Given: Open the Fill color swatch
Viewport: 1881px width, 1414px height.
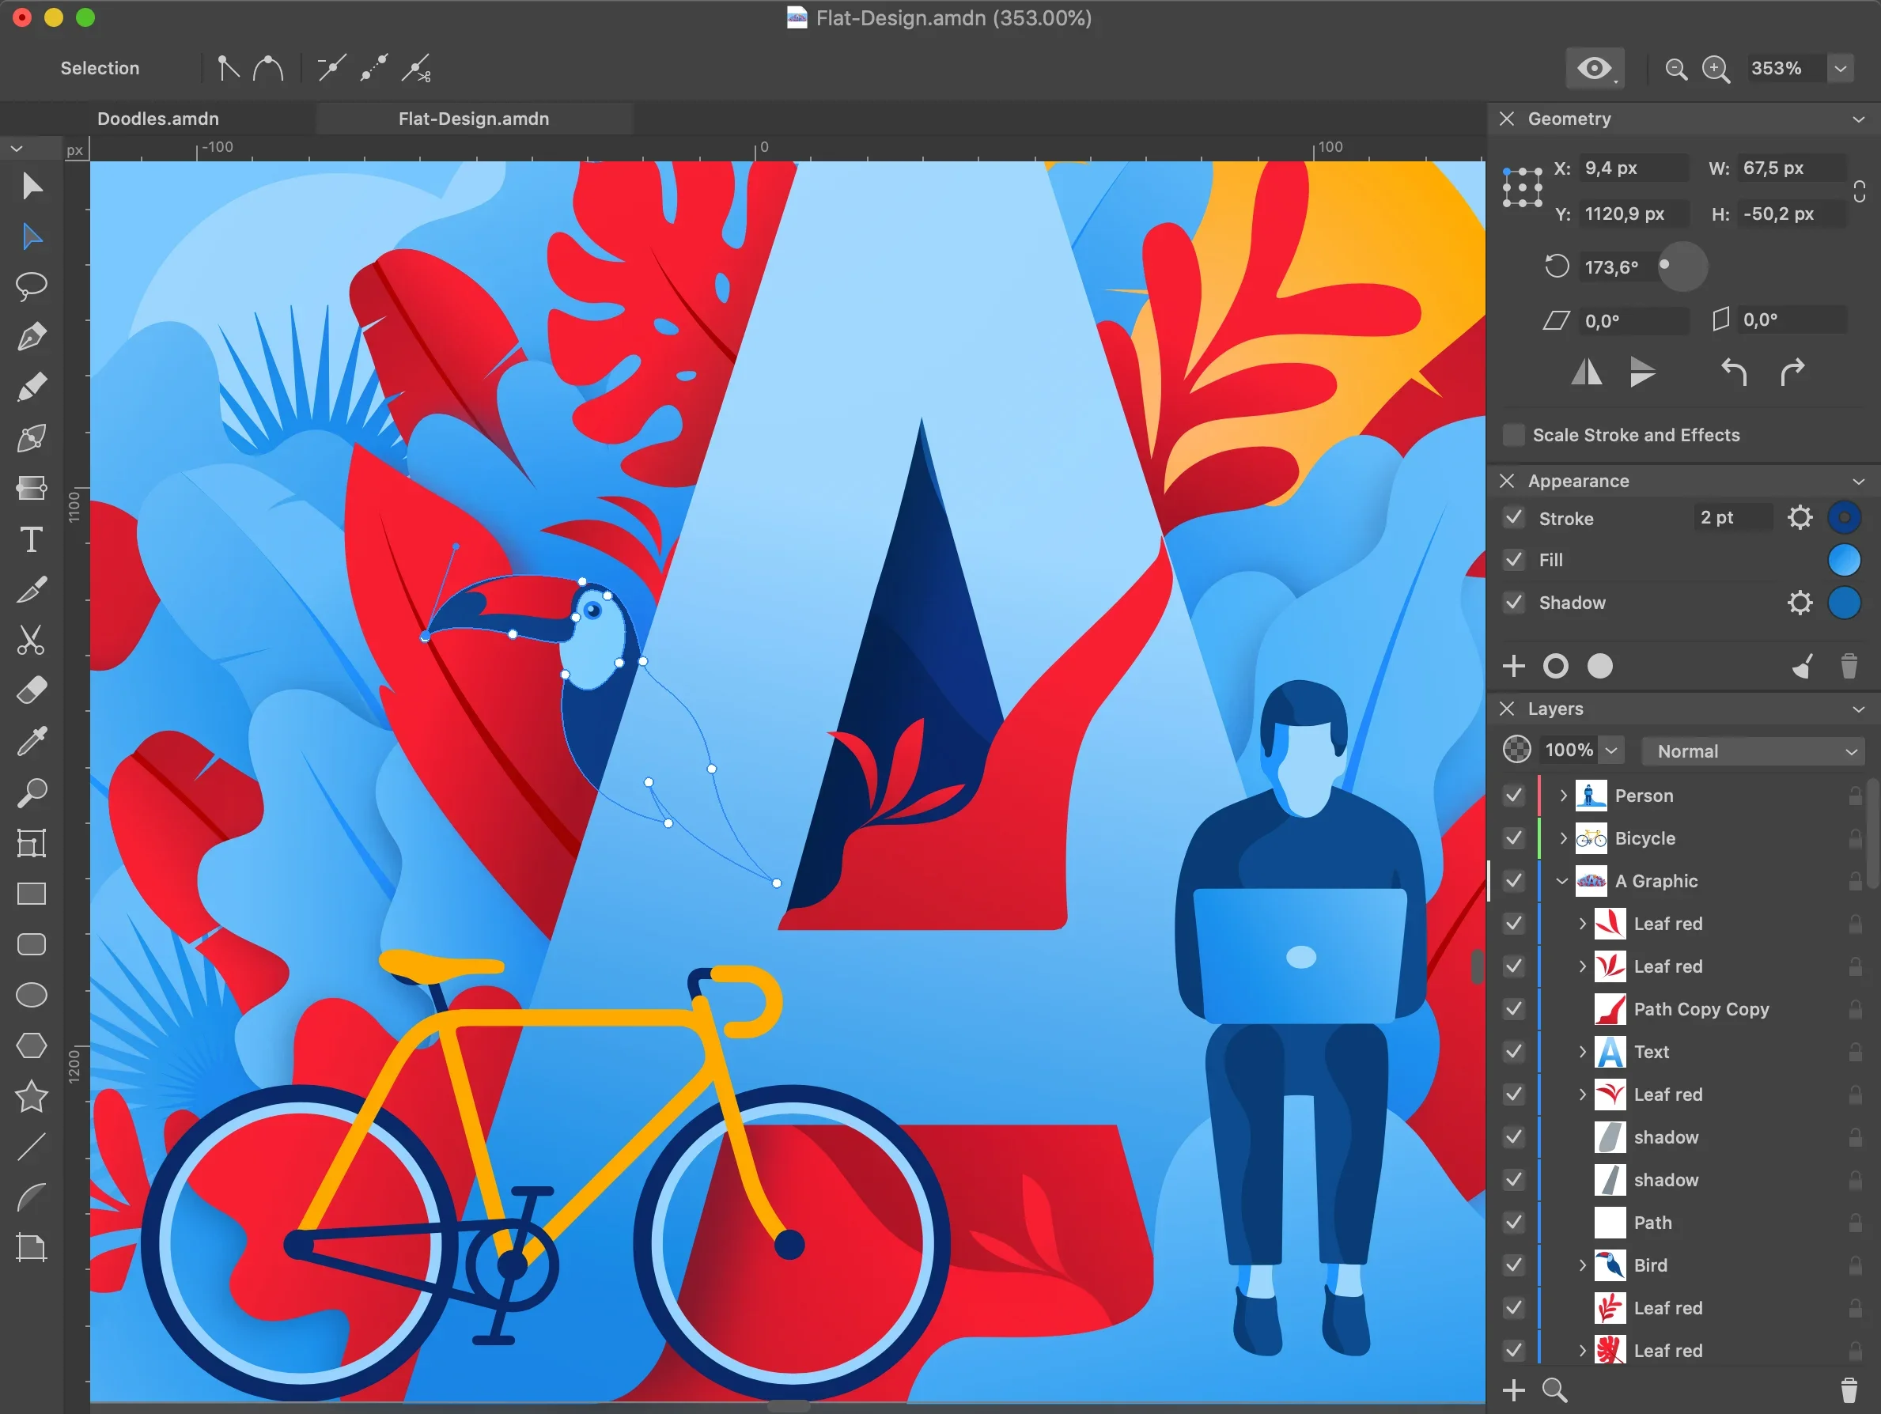Looking at the screenshot, I should coord(1844,559).
